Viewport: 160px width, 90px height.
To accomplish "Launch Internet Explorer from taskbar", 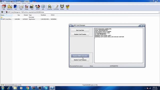I will pyautogui.click(x=9, y=88).
